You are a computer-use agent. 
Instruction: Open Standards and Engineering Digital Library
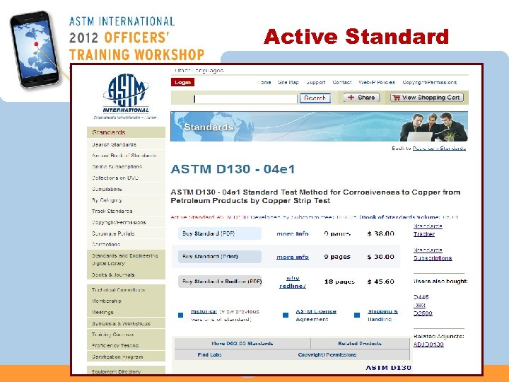click(x=124, y=260)
